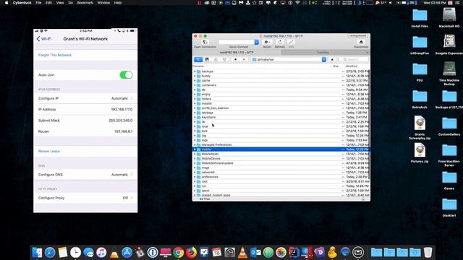Go back to Wi-Fi settings
Viewport: 463px width, 260px height.
coord(43,39)
